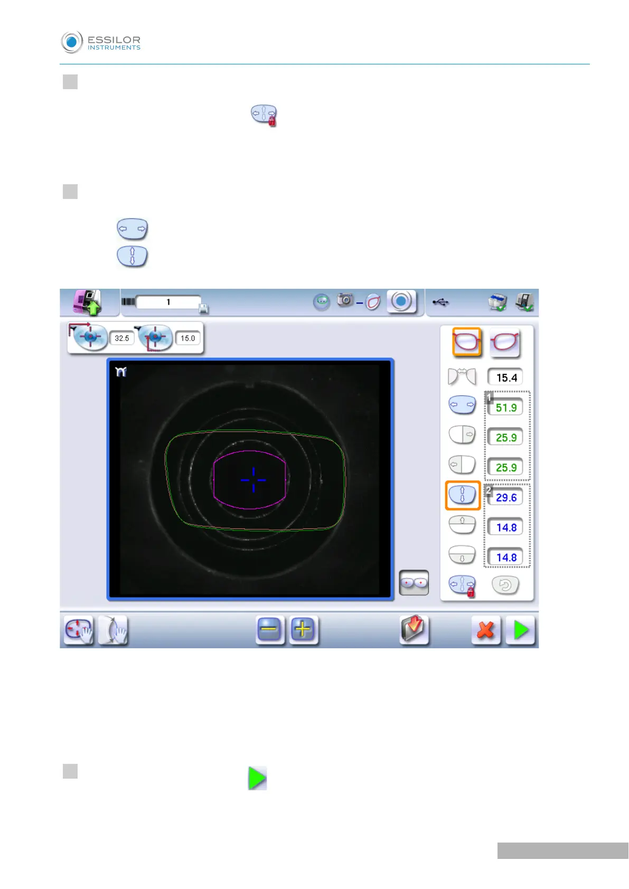
Task: Click the folder with red arrow save icon
Action: (x=414, y=629)
